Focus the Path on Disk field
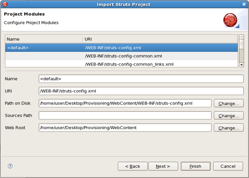 click(125, 103)
